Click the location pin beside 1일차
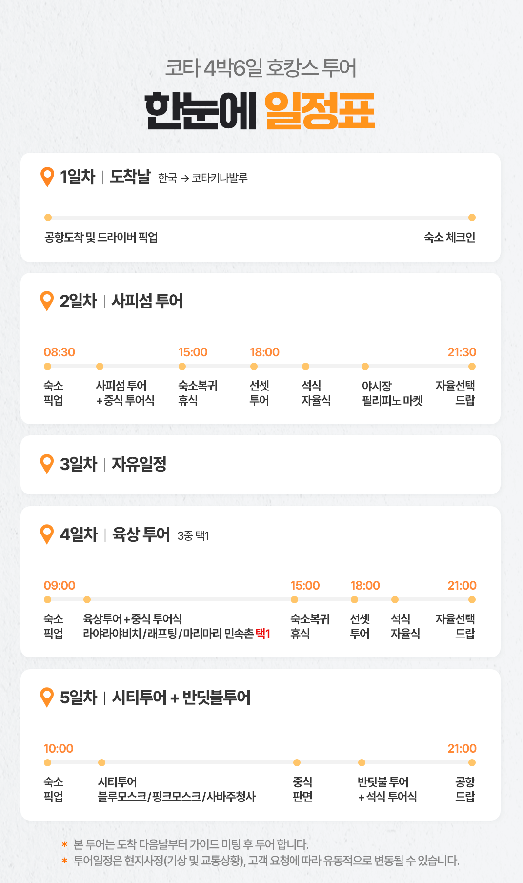 (x=47, y=177)
